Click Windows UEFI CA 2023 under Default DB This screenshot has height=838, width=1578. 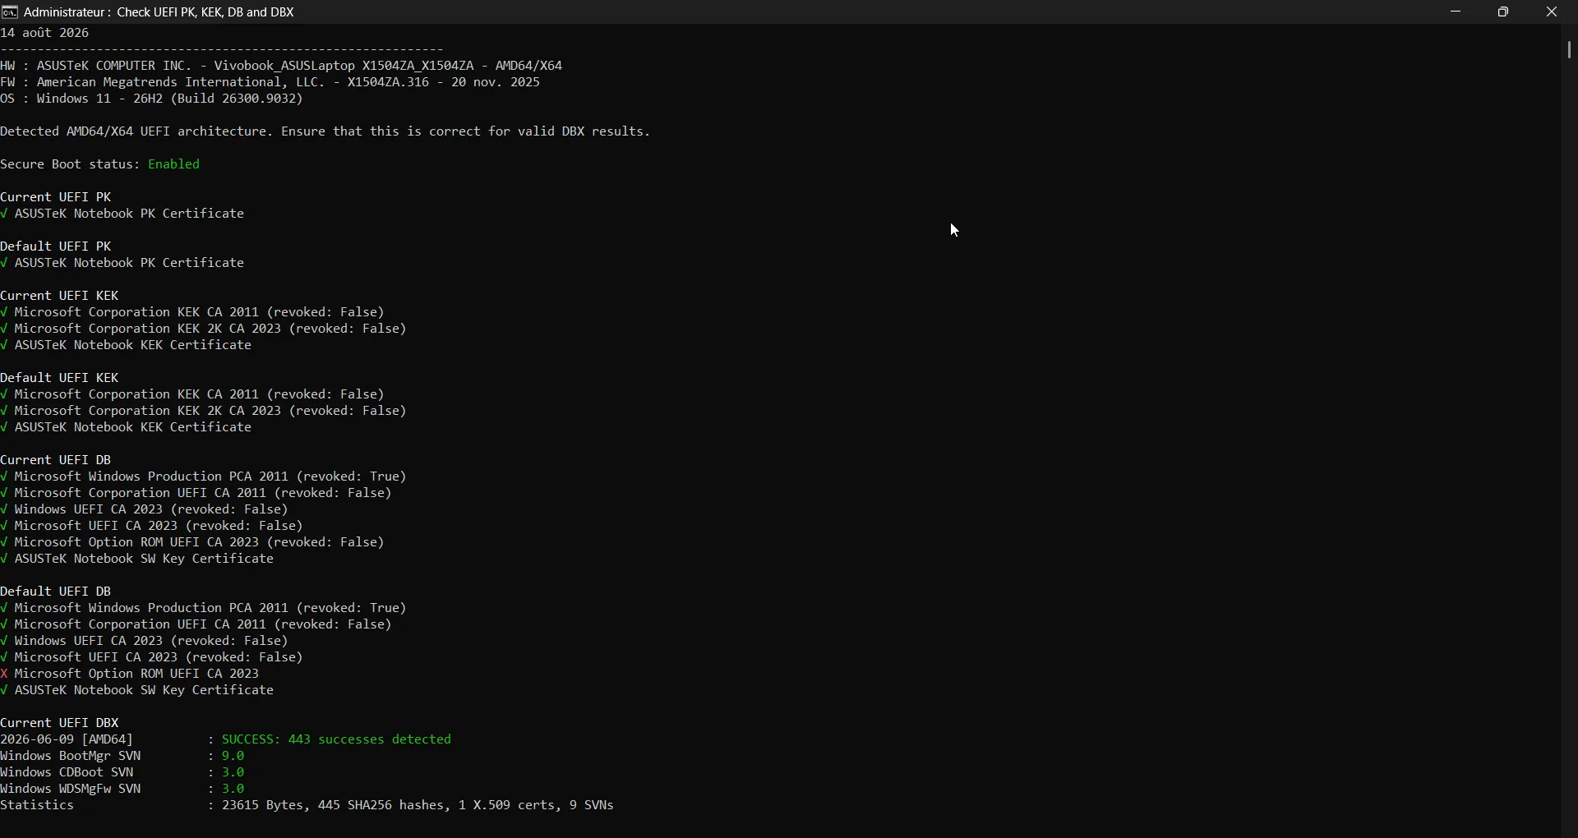(145, 641)
